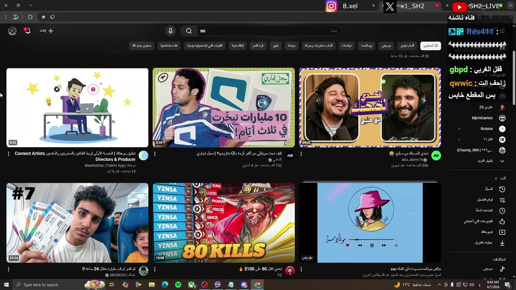The width and height of the screenshot is (516, 290).
Task: Open Spotify from the taskbar
Action: pos(178,285)
